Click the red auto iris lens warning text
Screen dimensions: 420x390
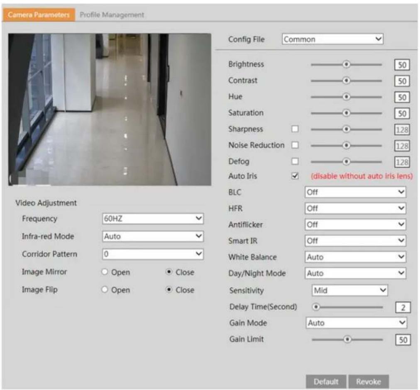click(x=361, y=176)
